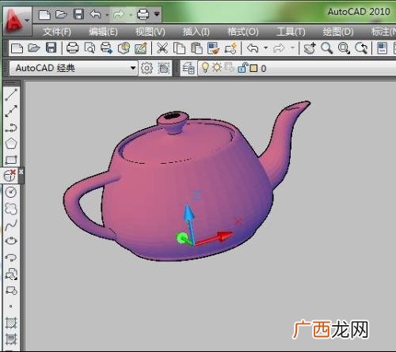
Task: Select the Spline tool
Action: [11, 225]
